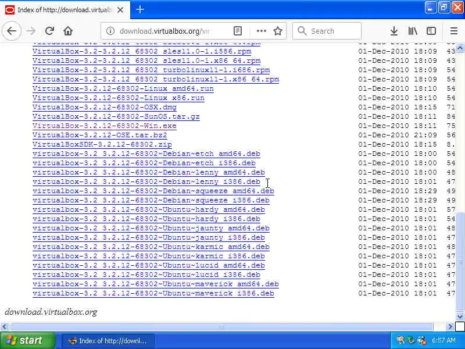
Task: Click inside the Search box
Action: pos(327,31)
